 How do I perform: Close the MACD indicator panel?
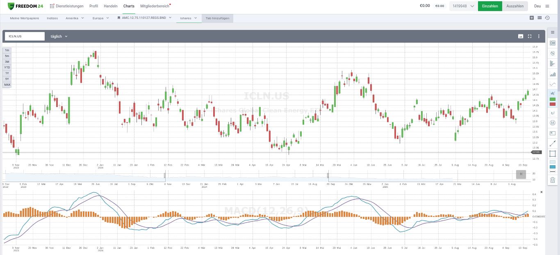click(541, 192)
